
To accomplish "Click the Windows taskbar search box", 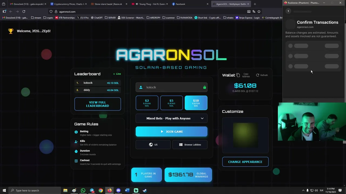I will tap(34, 190).
